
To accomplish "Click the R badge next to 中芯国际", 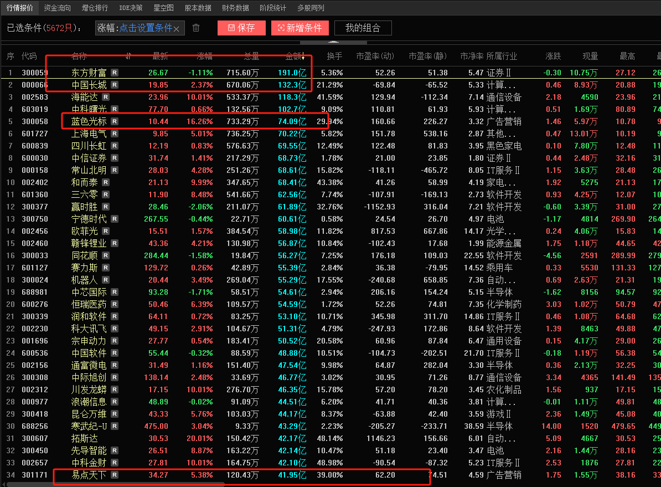I will tap(114, 293).
